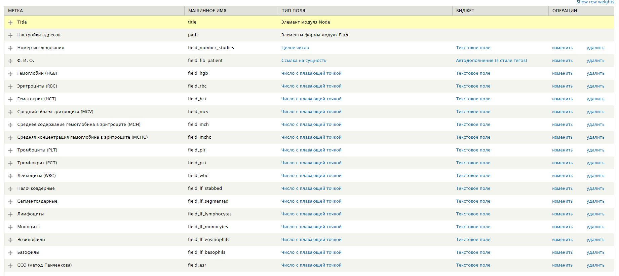Open the Автодополнение (в стиле тегов) widget link

coord(491,61)
